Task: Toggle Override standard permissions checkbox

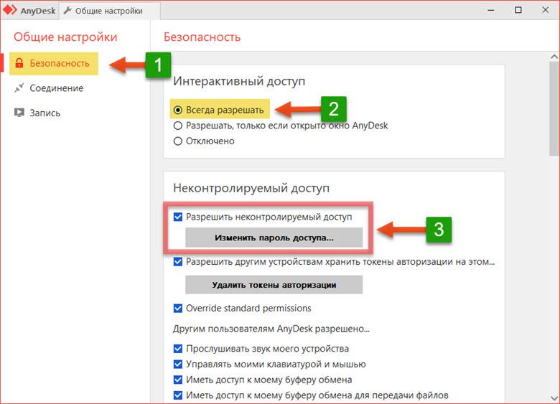Action: coord(178,308)
